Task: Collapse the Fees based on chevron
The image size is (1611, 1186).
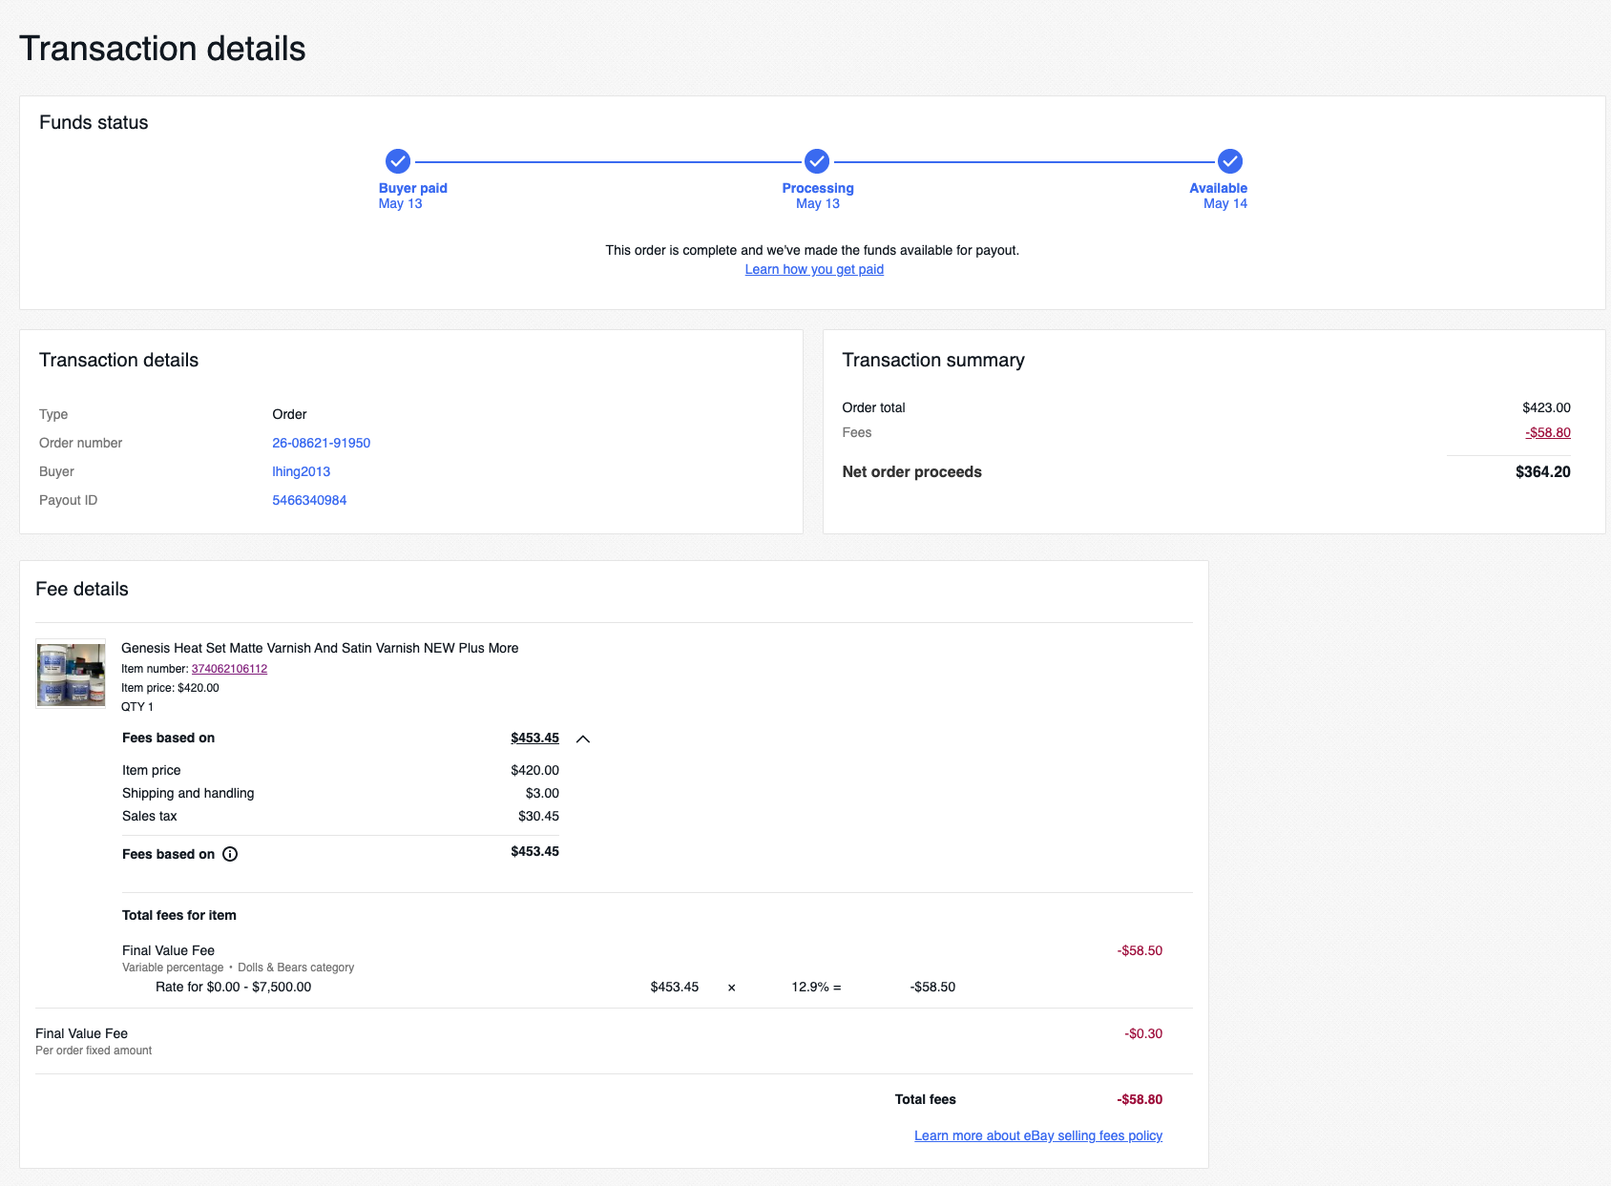Action: point(583,739)
